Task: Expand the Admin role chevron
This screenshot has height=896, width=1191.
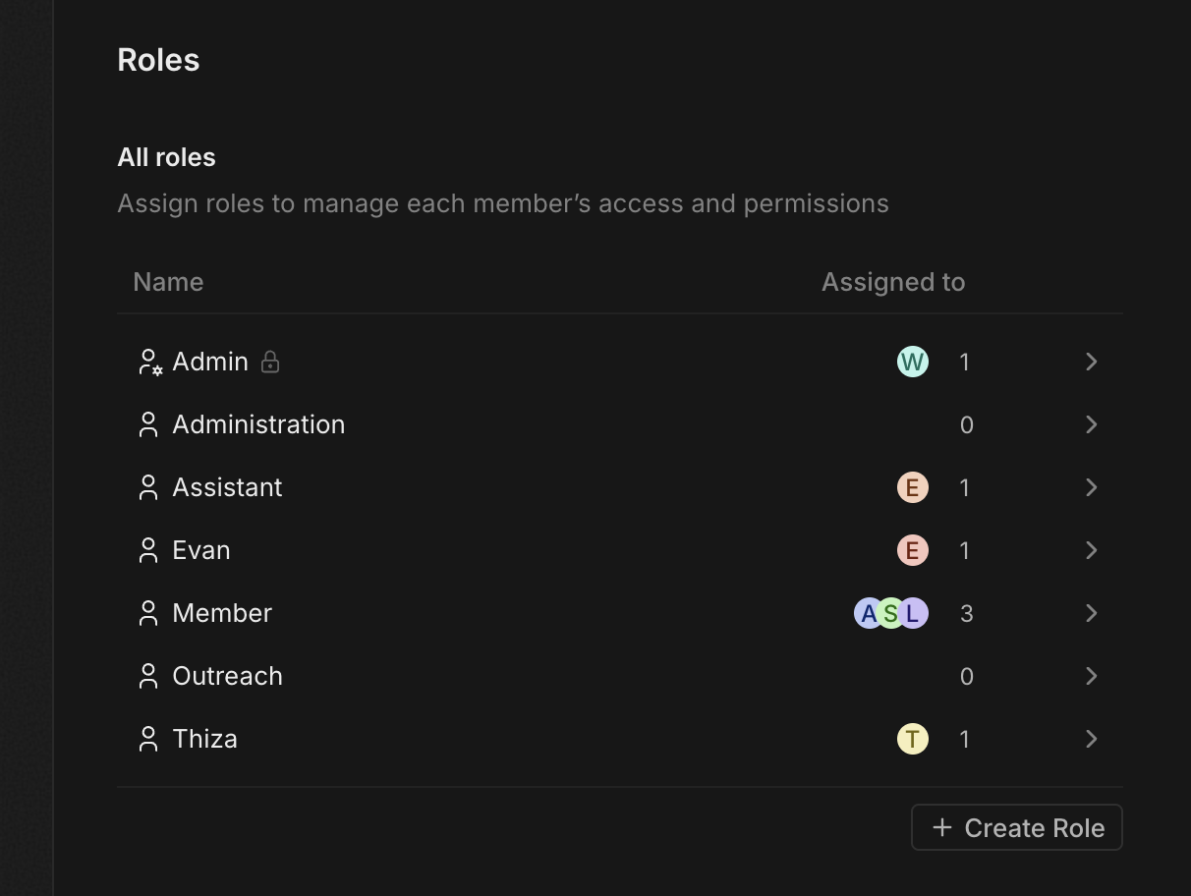Action: (x=1091, y=362)
